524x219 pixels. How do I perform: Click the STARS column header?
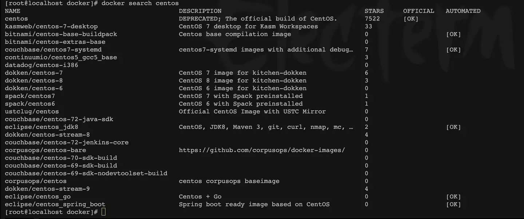coord(374,11)
